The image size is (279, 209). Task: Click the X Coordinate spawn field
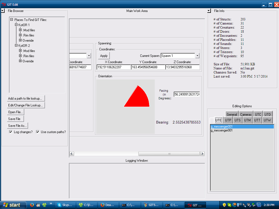114,67
